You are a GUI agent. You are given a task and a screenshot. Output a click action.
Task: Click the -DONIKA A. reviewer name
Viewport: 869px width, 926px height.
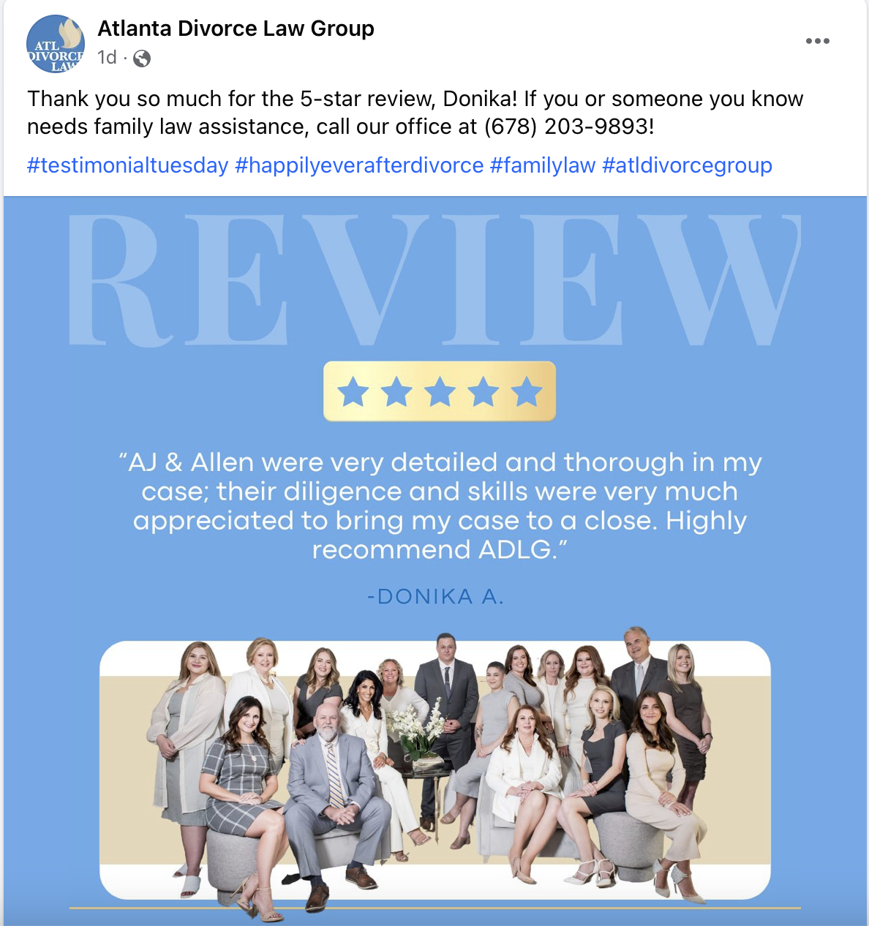(435, 597)
